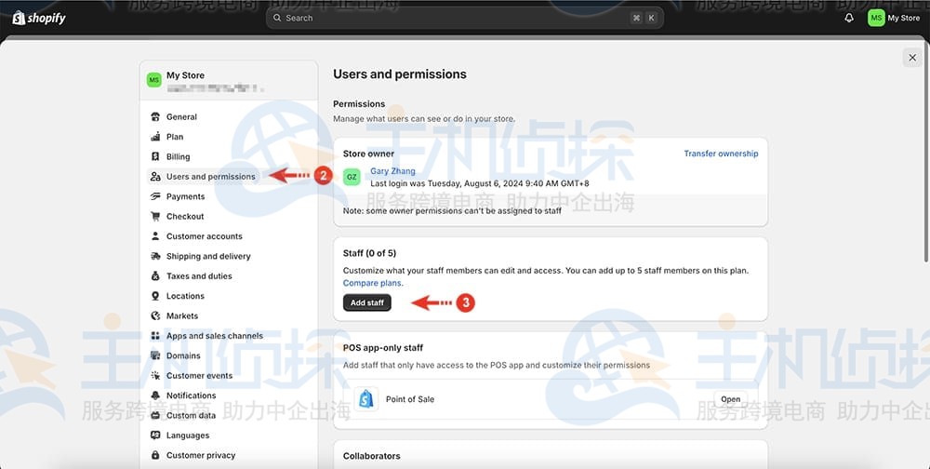Click into the Search field

click(x=464, y=18)
